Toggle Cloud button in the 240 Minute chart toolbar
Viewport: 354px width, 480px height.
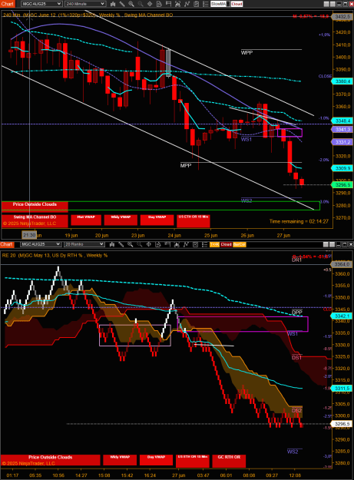[x=237, y=4]
